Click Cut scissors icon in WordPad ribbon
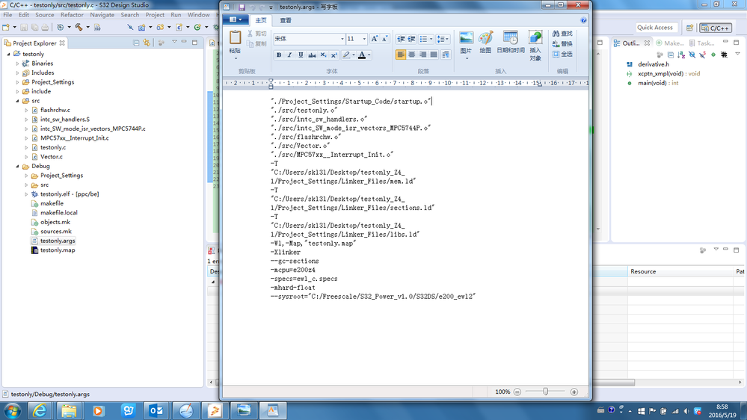The height and width of the screenshot is (420, 747). (250, 34)
